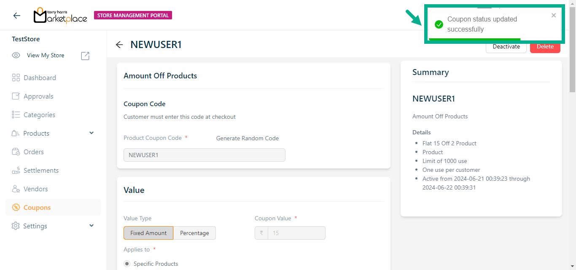Go back using arrow beside NEWUSER1
The image size is (576, 270).
click(x=119, y=45)
